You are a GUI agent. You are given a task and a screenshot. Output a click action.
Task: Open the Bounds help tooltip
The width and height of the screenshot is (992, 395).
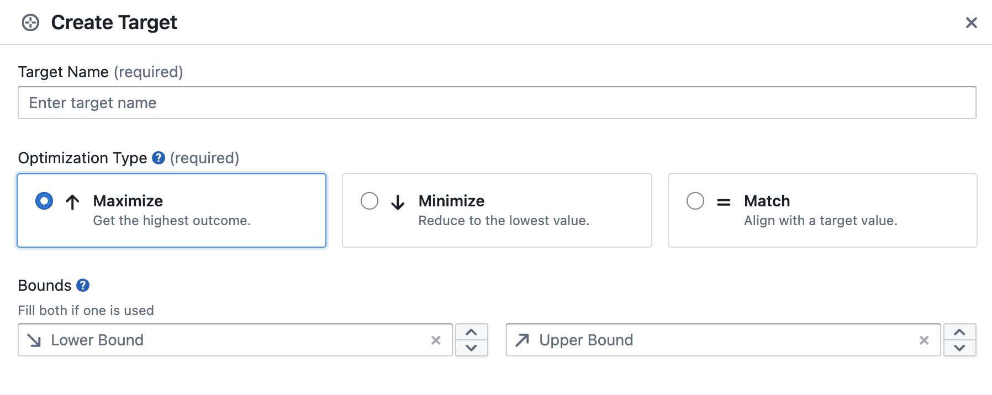pyautogui.click(x=82, y=285)
